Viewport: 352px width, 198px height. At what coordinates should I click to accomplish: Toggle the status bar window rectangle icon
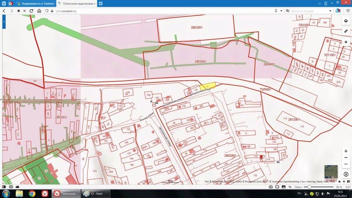point(277,187)
